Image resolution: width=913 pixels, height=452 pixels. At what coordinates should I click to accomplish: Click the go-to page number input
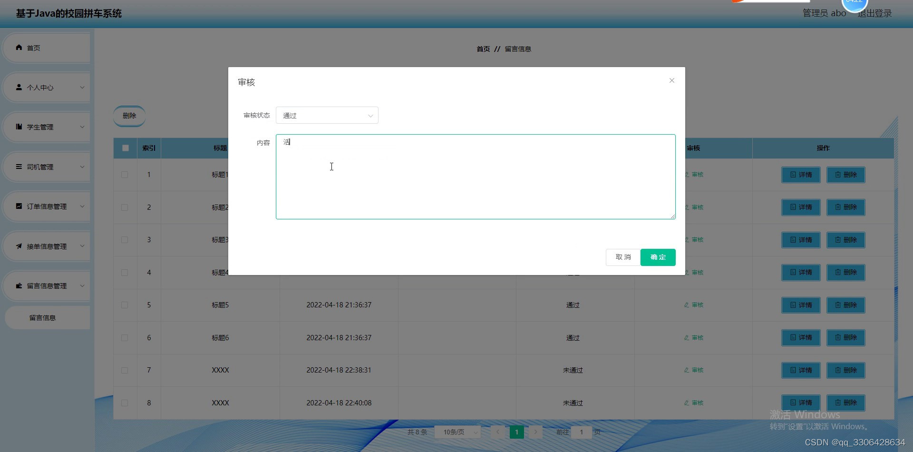coord(581,432)
